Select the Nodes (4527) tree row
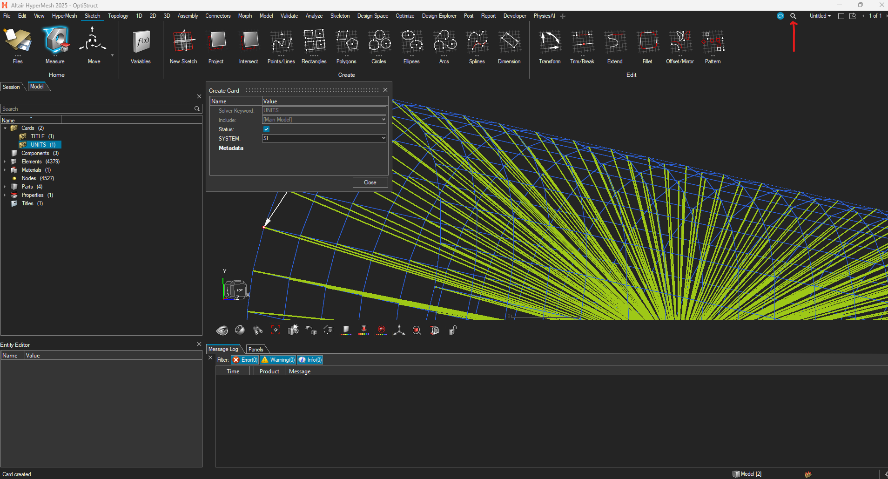The image size is (888, 479). [38, 178]
